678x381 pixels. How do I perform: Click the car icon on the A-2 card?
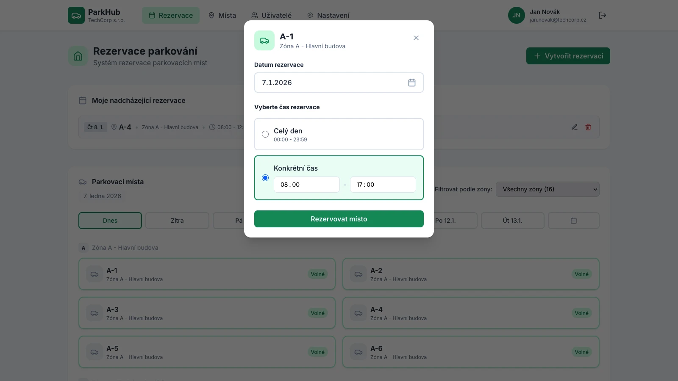[x=358, y=274]
